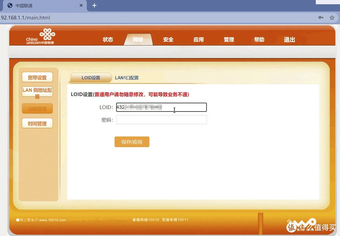
Task: Select 远程管理 in the sidebar
Action: coord(37,109)
